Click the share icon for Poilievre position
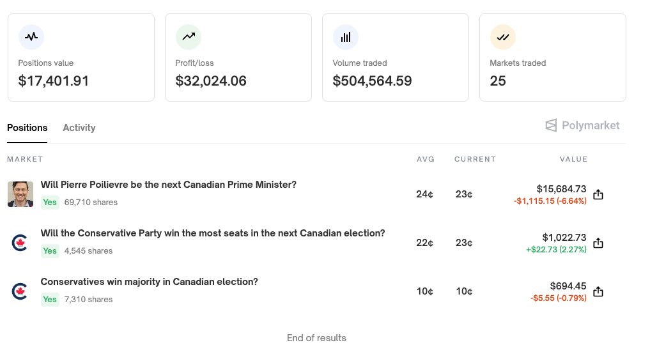This screenshot has width=657, height=345. point(598,194)
